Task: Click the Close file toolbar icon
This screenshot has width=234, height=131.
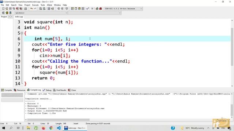Action: [x=18, y=9]
